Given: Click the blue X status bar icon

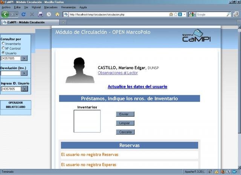Looking at the screenshot, I should click(234, 172).
